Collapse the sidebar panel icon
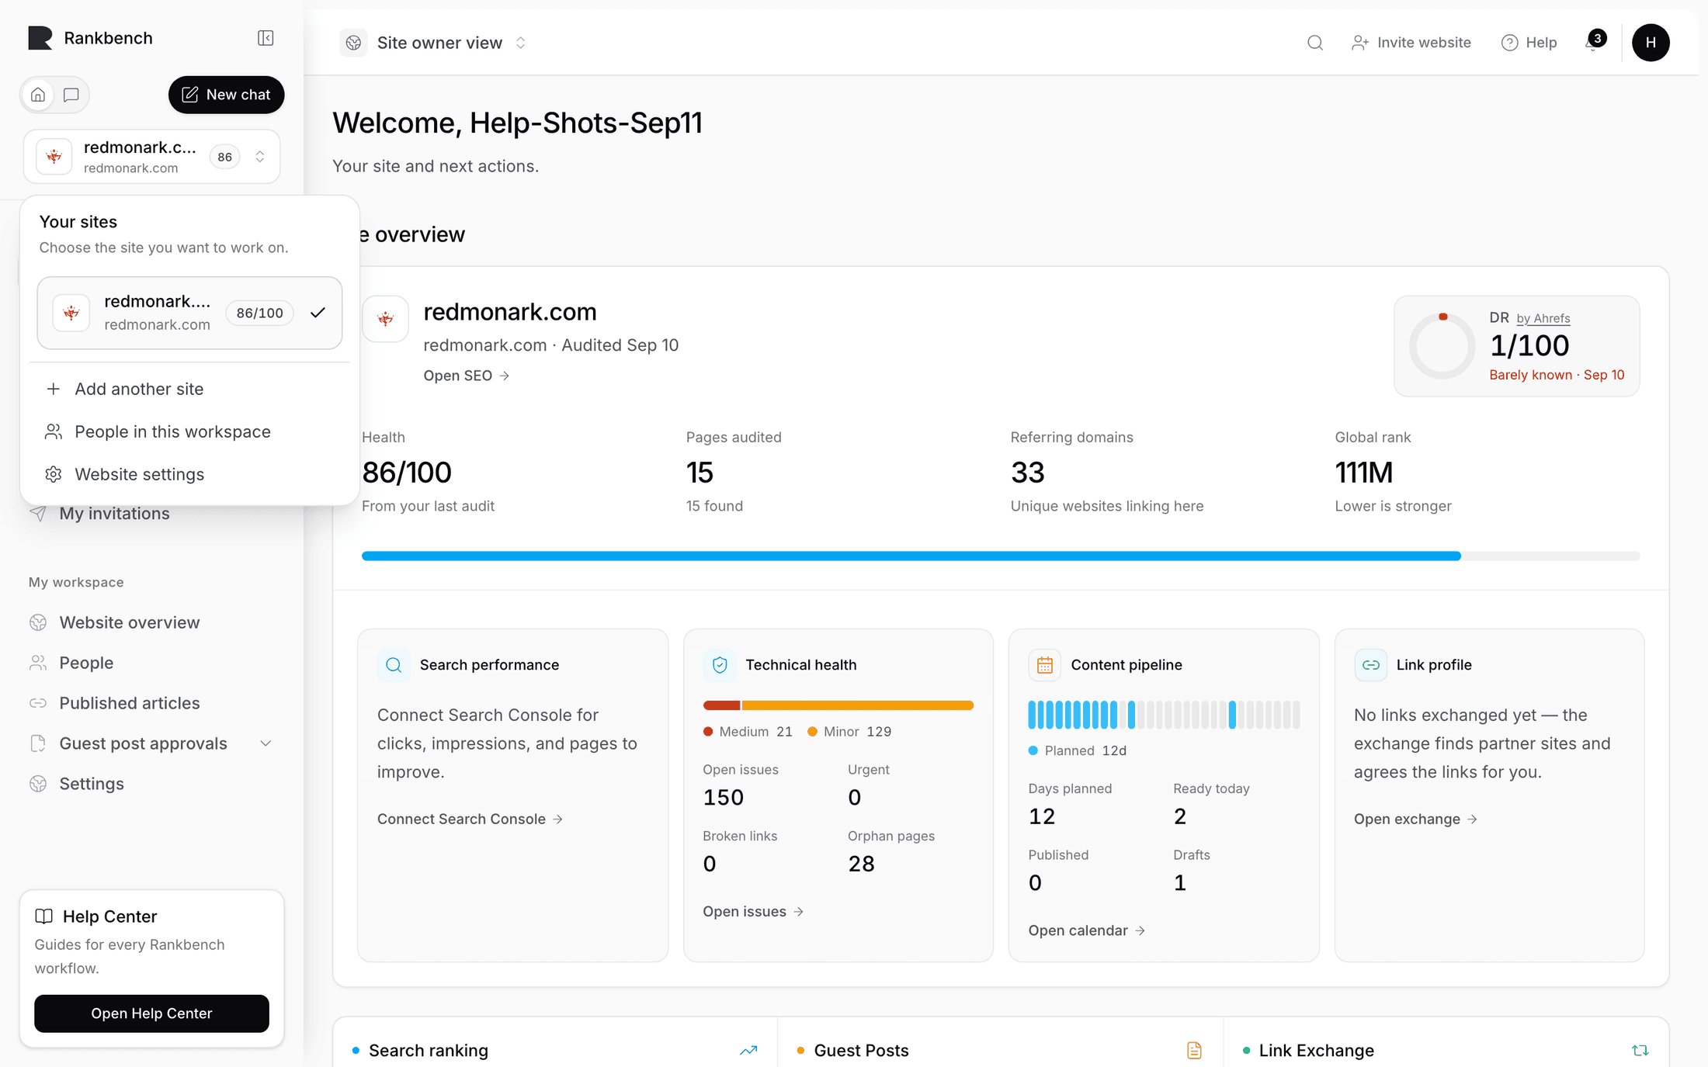The height and width of the screenshot is (1067, 1708). coord(266,38)
